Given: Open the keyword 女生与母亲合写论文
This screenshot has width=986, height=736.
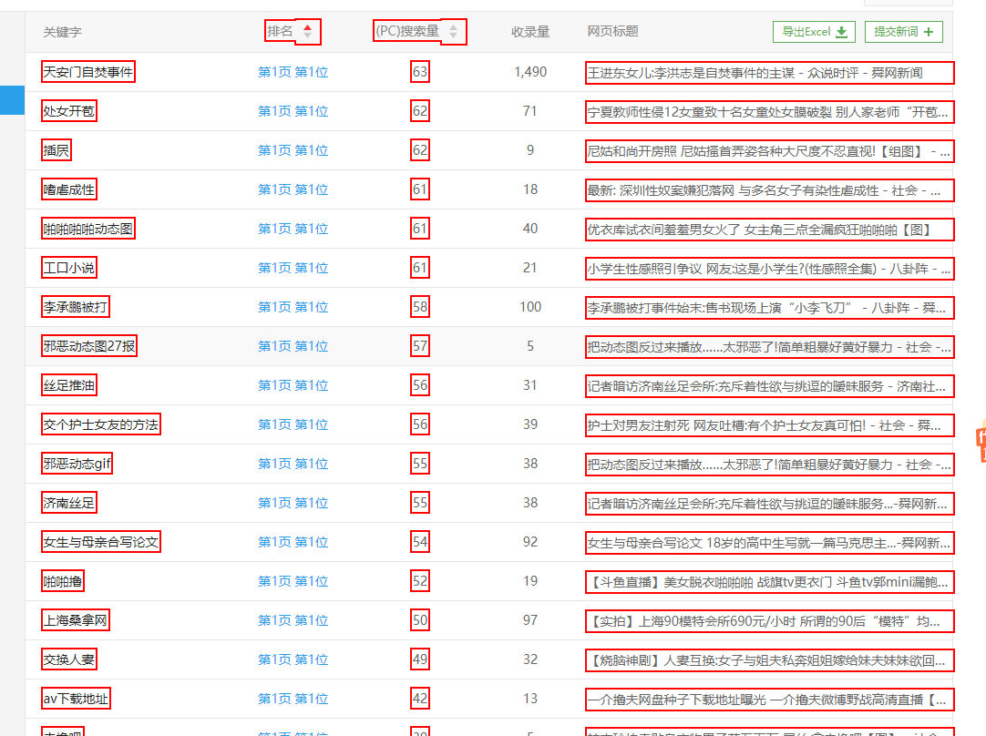Looking at the screenshot, I should 101,542.
